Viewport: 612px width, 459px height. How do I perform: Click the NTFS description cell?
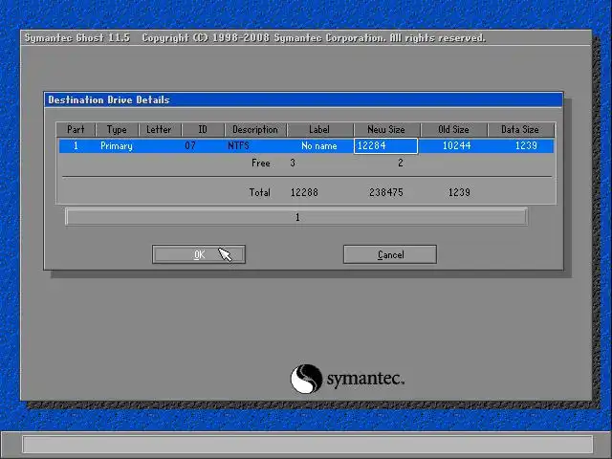pyautogui.click(x=238, y=146)
